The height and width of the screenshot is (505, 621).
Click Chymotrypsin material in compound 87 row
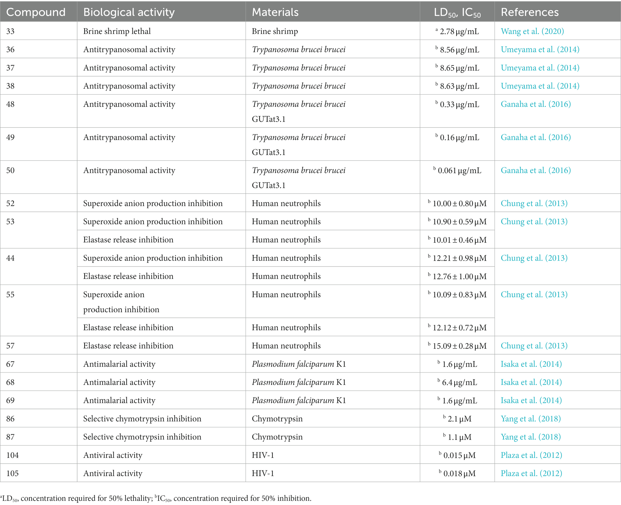click(x=277, y=437)
